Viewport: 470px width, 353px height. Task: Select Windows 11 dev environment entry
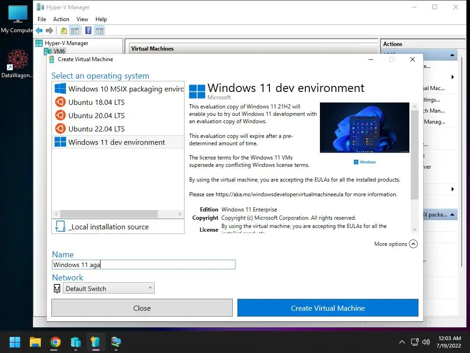point(119,142)
